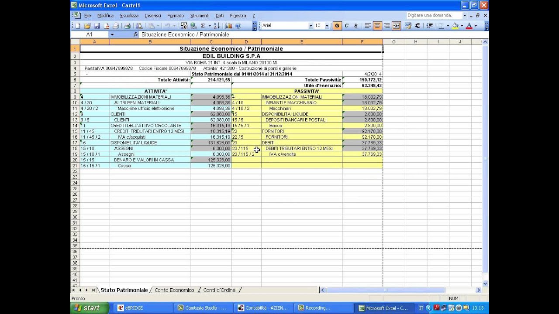Save the workbook with the floppy icon
559x314 pixels.
[97, 26]
